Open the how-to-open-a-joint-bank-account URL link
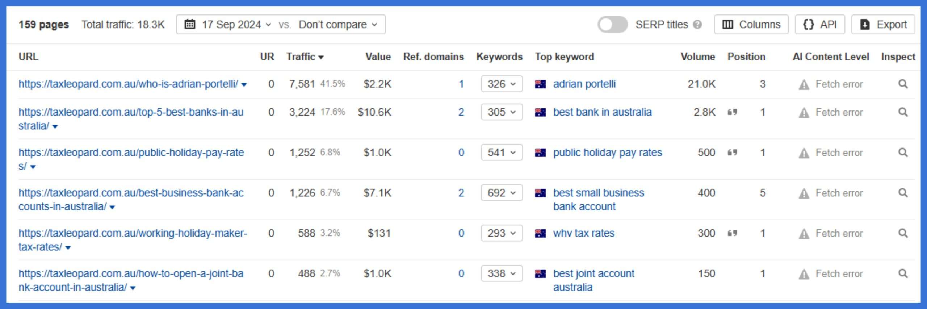Viewport: 927px width, 309px height. point(131,280)
